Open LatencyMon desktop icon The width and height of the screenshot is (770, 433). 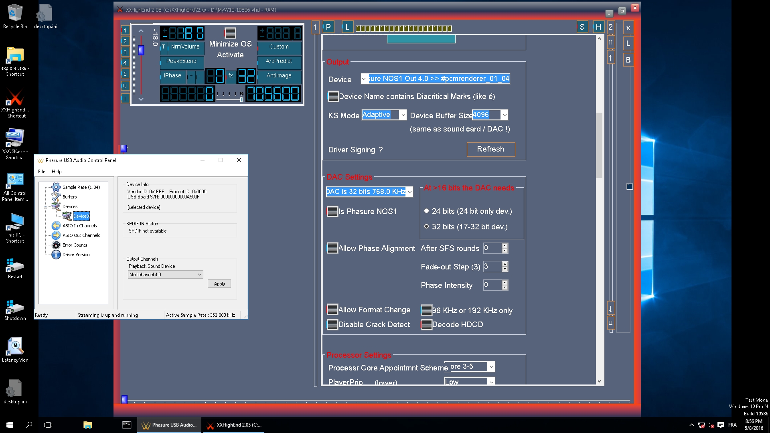coord(15,350)
